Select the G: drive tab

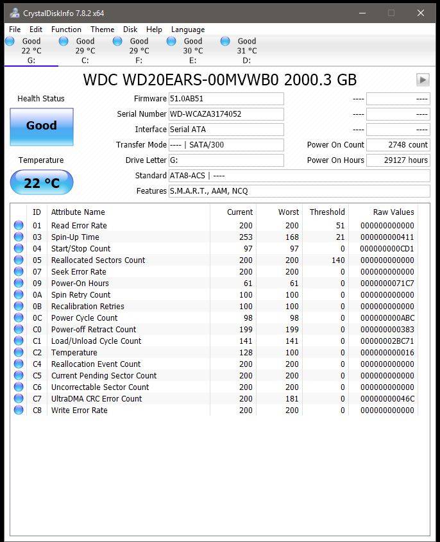tap(31, 51)
